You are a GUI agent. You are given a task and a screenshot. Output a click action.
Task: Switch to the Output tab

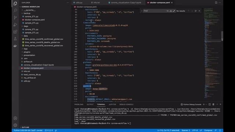[x=90, y=104]
